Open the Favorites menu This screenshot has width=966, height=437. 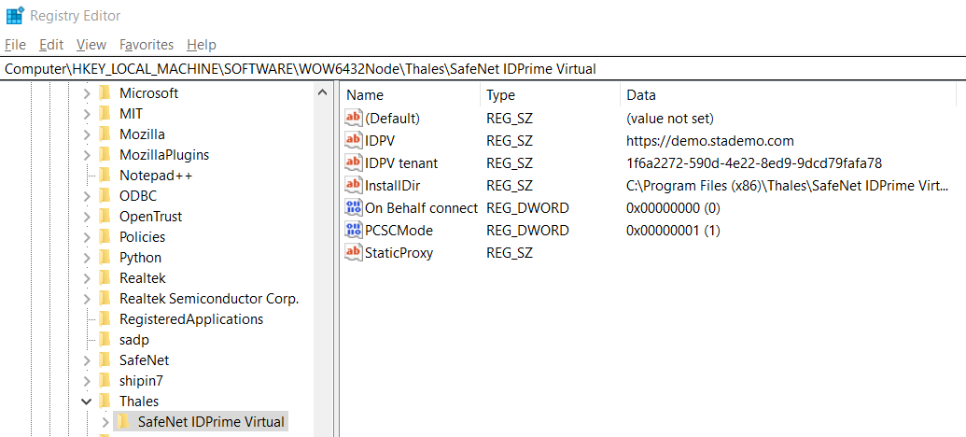tap(147, 45)
